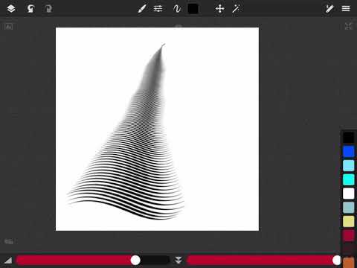
Task: Undo the last stroke
Action: [x=30, y=9]
